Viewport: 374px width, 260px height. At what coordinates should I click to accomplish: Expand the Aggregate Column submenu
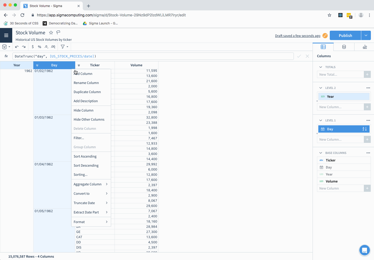tap(91, 184)
